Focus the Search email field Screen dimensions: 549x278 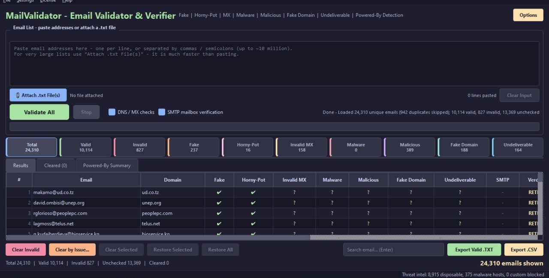point(393,250)
